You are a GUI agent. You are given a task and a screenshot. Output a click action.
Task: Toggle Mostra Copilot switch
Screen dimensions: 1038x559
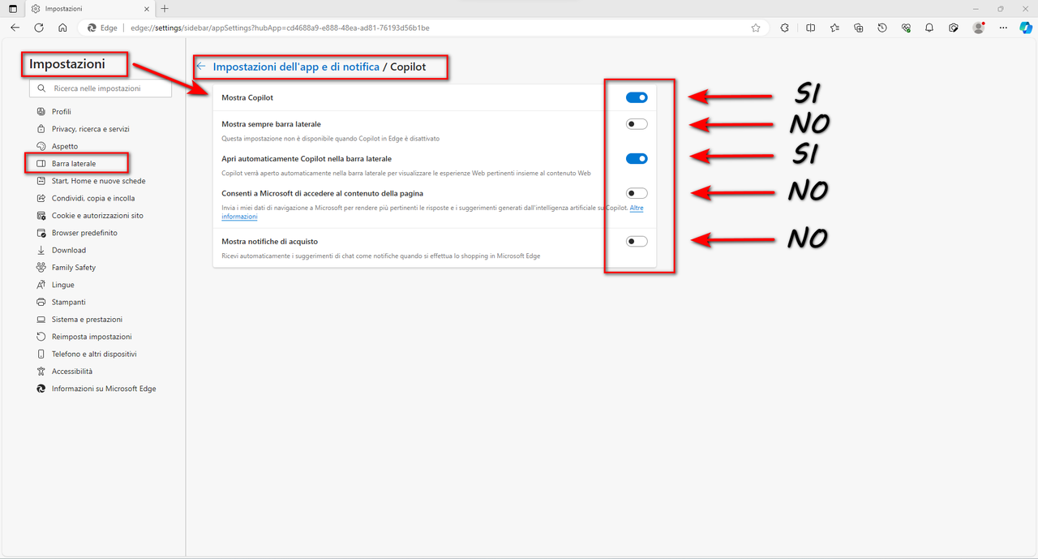(637, 97)
